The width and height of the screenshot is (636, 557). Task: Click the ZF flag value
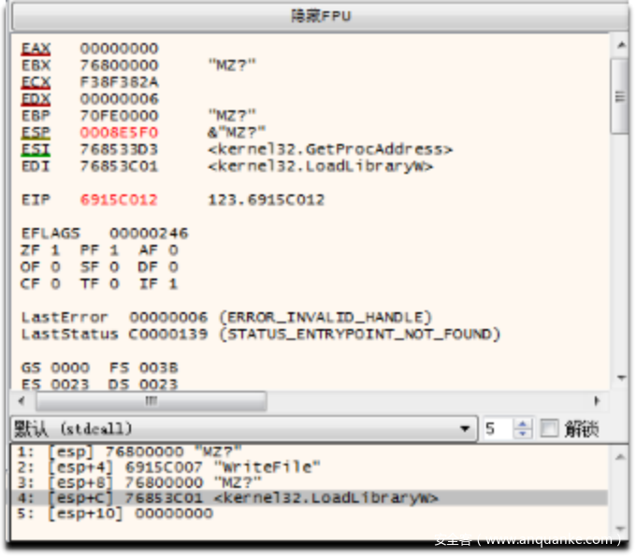(x=54, y=250)
